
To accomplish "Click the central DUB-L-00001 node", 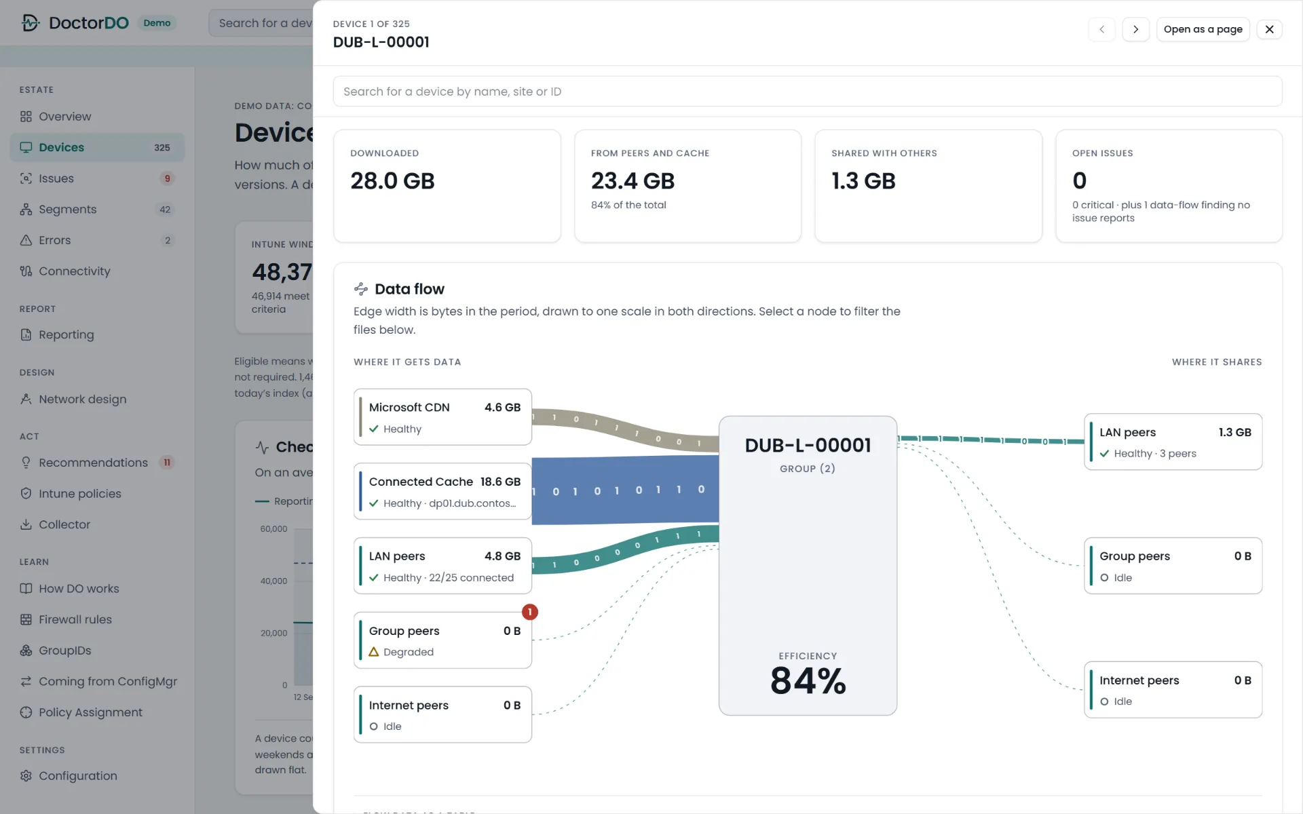I will point(808,566).
